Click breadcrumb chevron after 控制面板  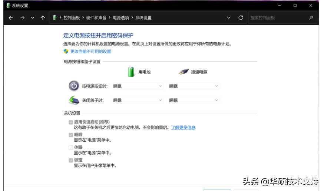pyautogui.click(x=83, y=17)
